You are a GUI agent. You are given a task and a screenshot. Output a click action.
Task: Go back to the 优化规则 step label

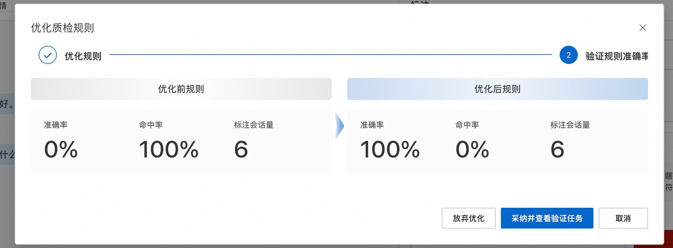coord(83,56)
